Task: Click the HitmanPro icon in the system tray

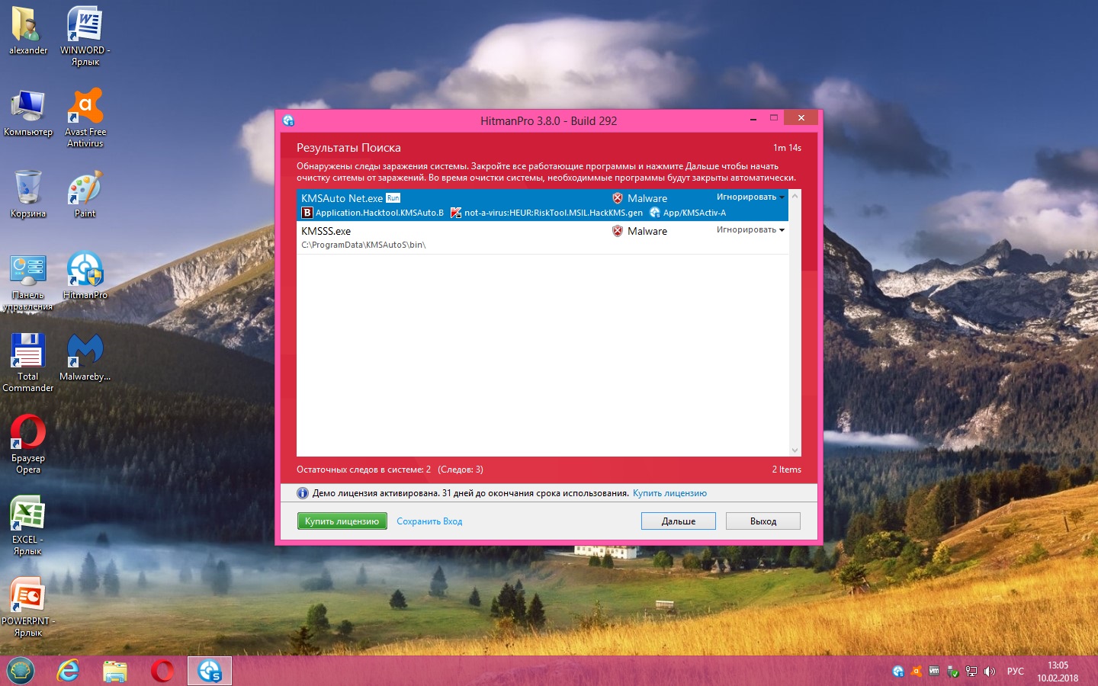Action: pos(898,672)
